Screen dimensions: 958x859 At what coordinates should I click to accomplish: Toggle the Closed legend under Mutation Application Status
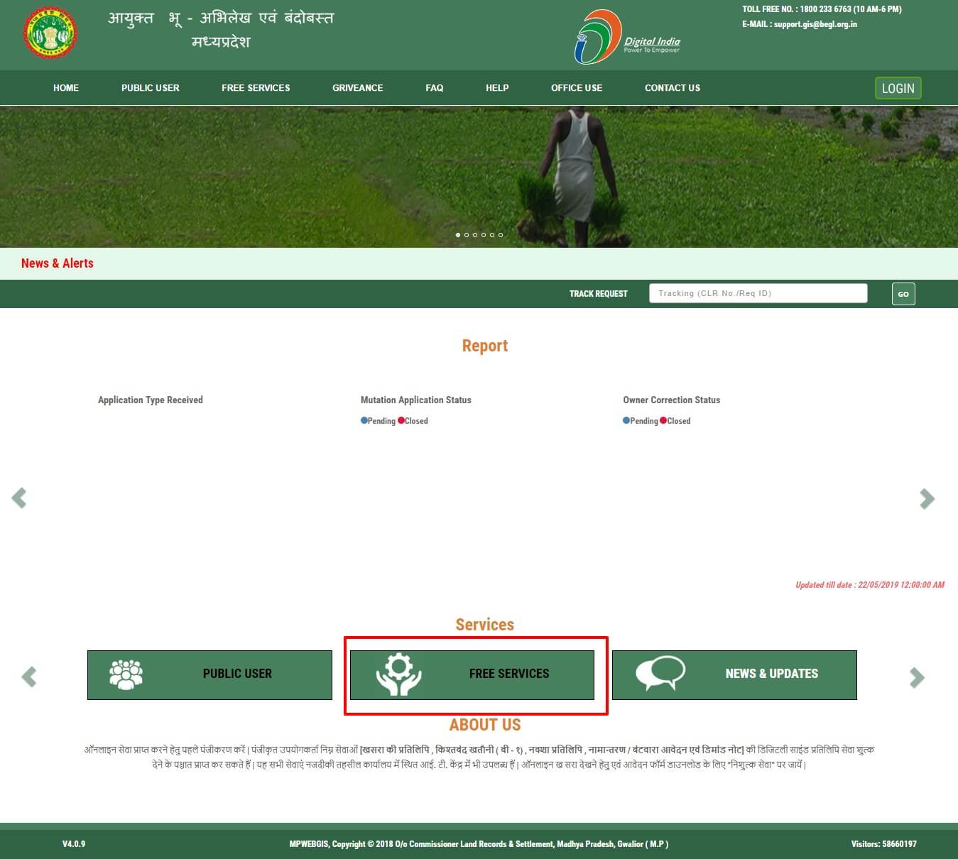click(413, 420)
